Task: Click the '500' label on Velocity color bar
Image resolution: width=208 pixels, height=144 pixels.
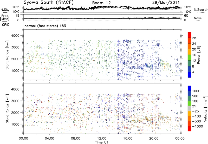Action: click(195, 96)
